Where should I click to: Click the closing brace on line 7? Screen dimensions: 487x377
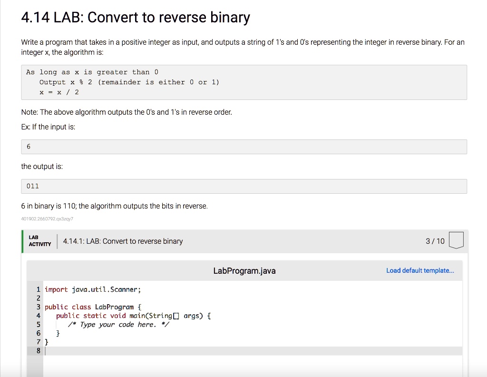47,342
